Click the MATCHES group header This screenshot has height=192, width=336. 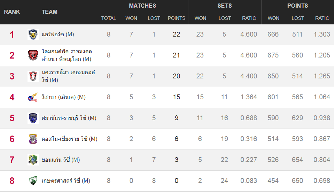142,6
